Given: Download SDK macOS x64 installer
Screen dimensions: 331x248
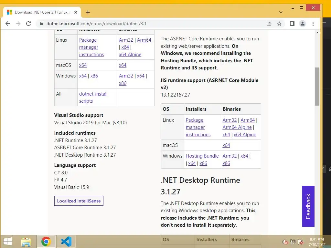Looking at the screenshot, I should click(x=83, y=65).
